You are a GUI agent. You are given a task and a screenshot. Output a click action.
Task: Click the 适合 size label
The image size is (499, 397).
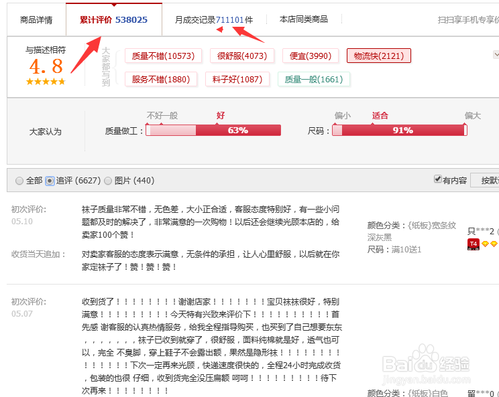pyautogui.click(x=380, y=115)
